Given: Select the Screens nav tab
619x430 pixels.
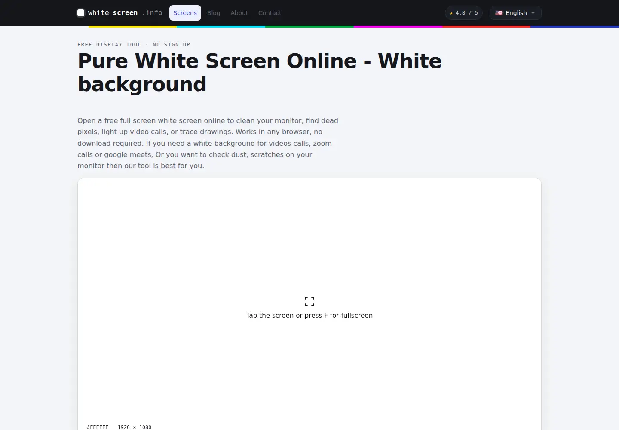Looking at the screenshot, I should click(x=185, y=13).
